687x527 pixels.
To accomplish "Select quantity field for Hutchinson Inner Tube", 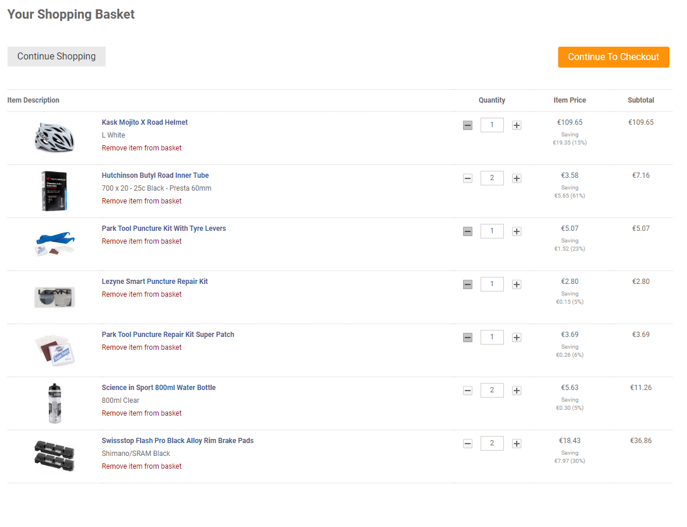I will click(492, 178).
